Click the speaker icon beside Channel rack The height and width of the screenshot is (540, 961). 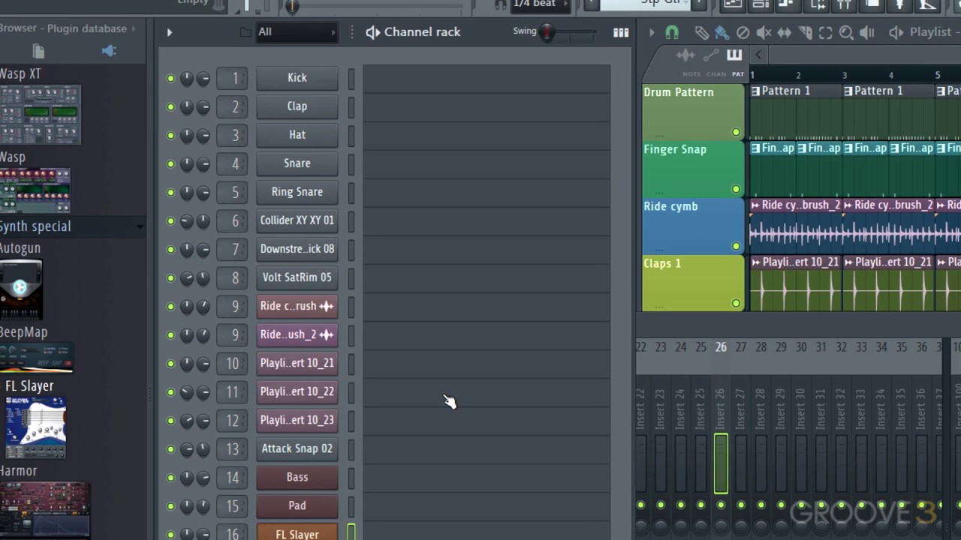372,32
